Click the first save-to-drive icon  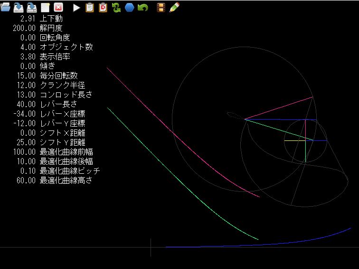19,8
